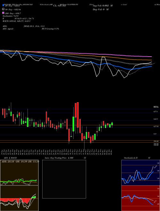This screenshot has width=160, height=211.
Task: Click the 'Day Vol: 0 M' text
Action: (100, 9)
